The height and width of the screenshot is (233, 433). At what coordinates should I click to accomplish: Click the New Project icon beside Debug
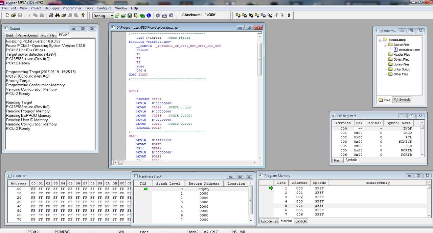[x=117, y=16]
